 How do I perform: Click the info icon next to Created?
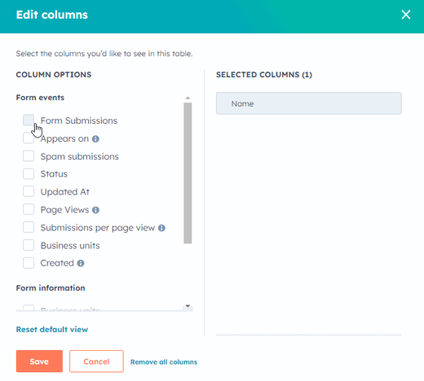click(x=81, y=263)
